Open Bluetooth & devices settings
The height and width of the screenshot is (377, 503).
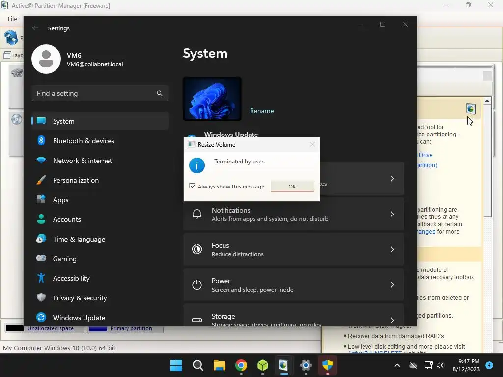(100, 141)
